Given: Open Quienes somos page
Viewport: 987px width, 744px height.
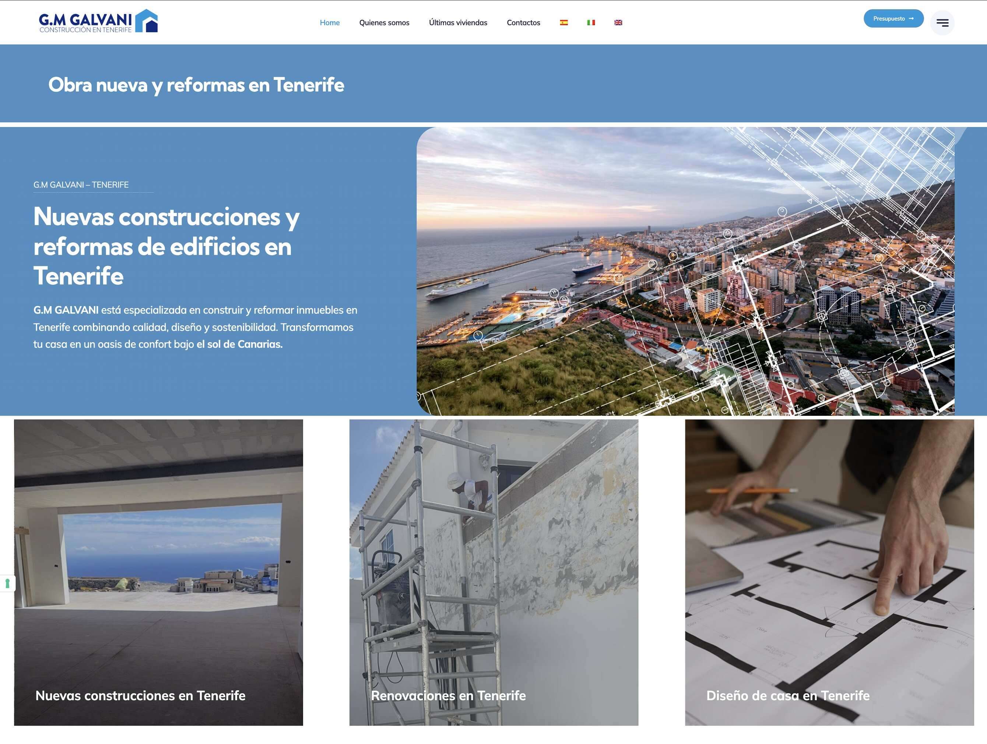Looking at the screenshot, I should (x=384, y=23).
